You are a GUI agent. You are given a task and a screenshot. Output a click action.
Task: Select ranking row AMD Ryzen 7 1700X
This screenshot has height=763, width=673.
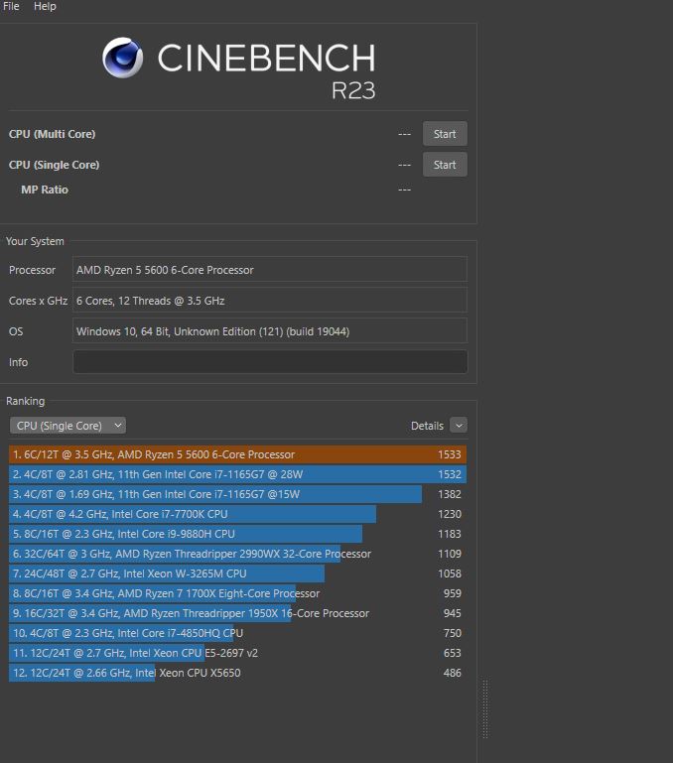[237, 593]
